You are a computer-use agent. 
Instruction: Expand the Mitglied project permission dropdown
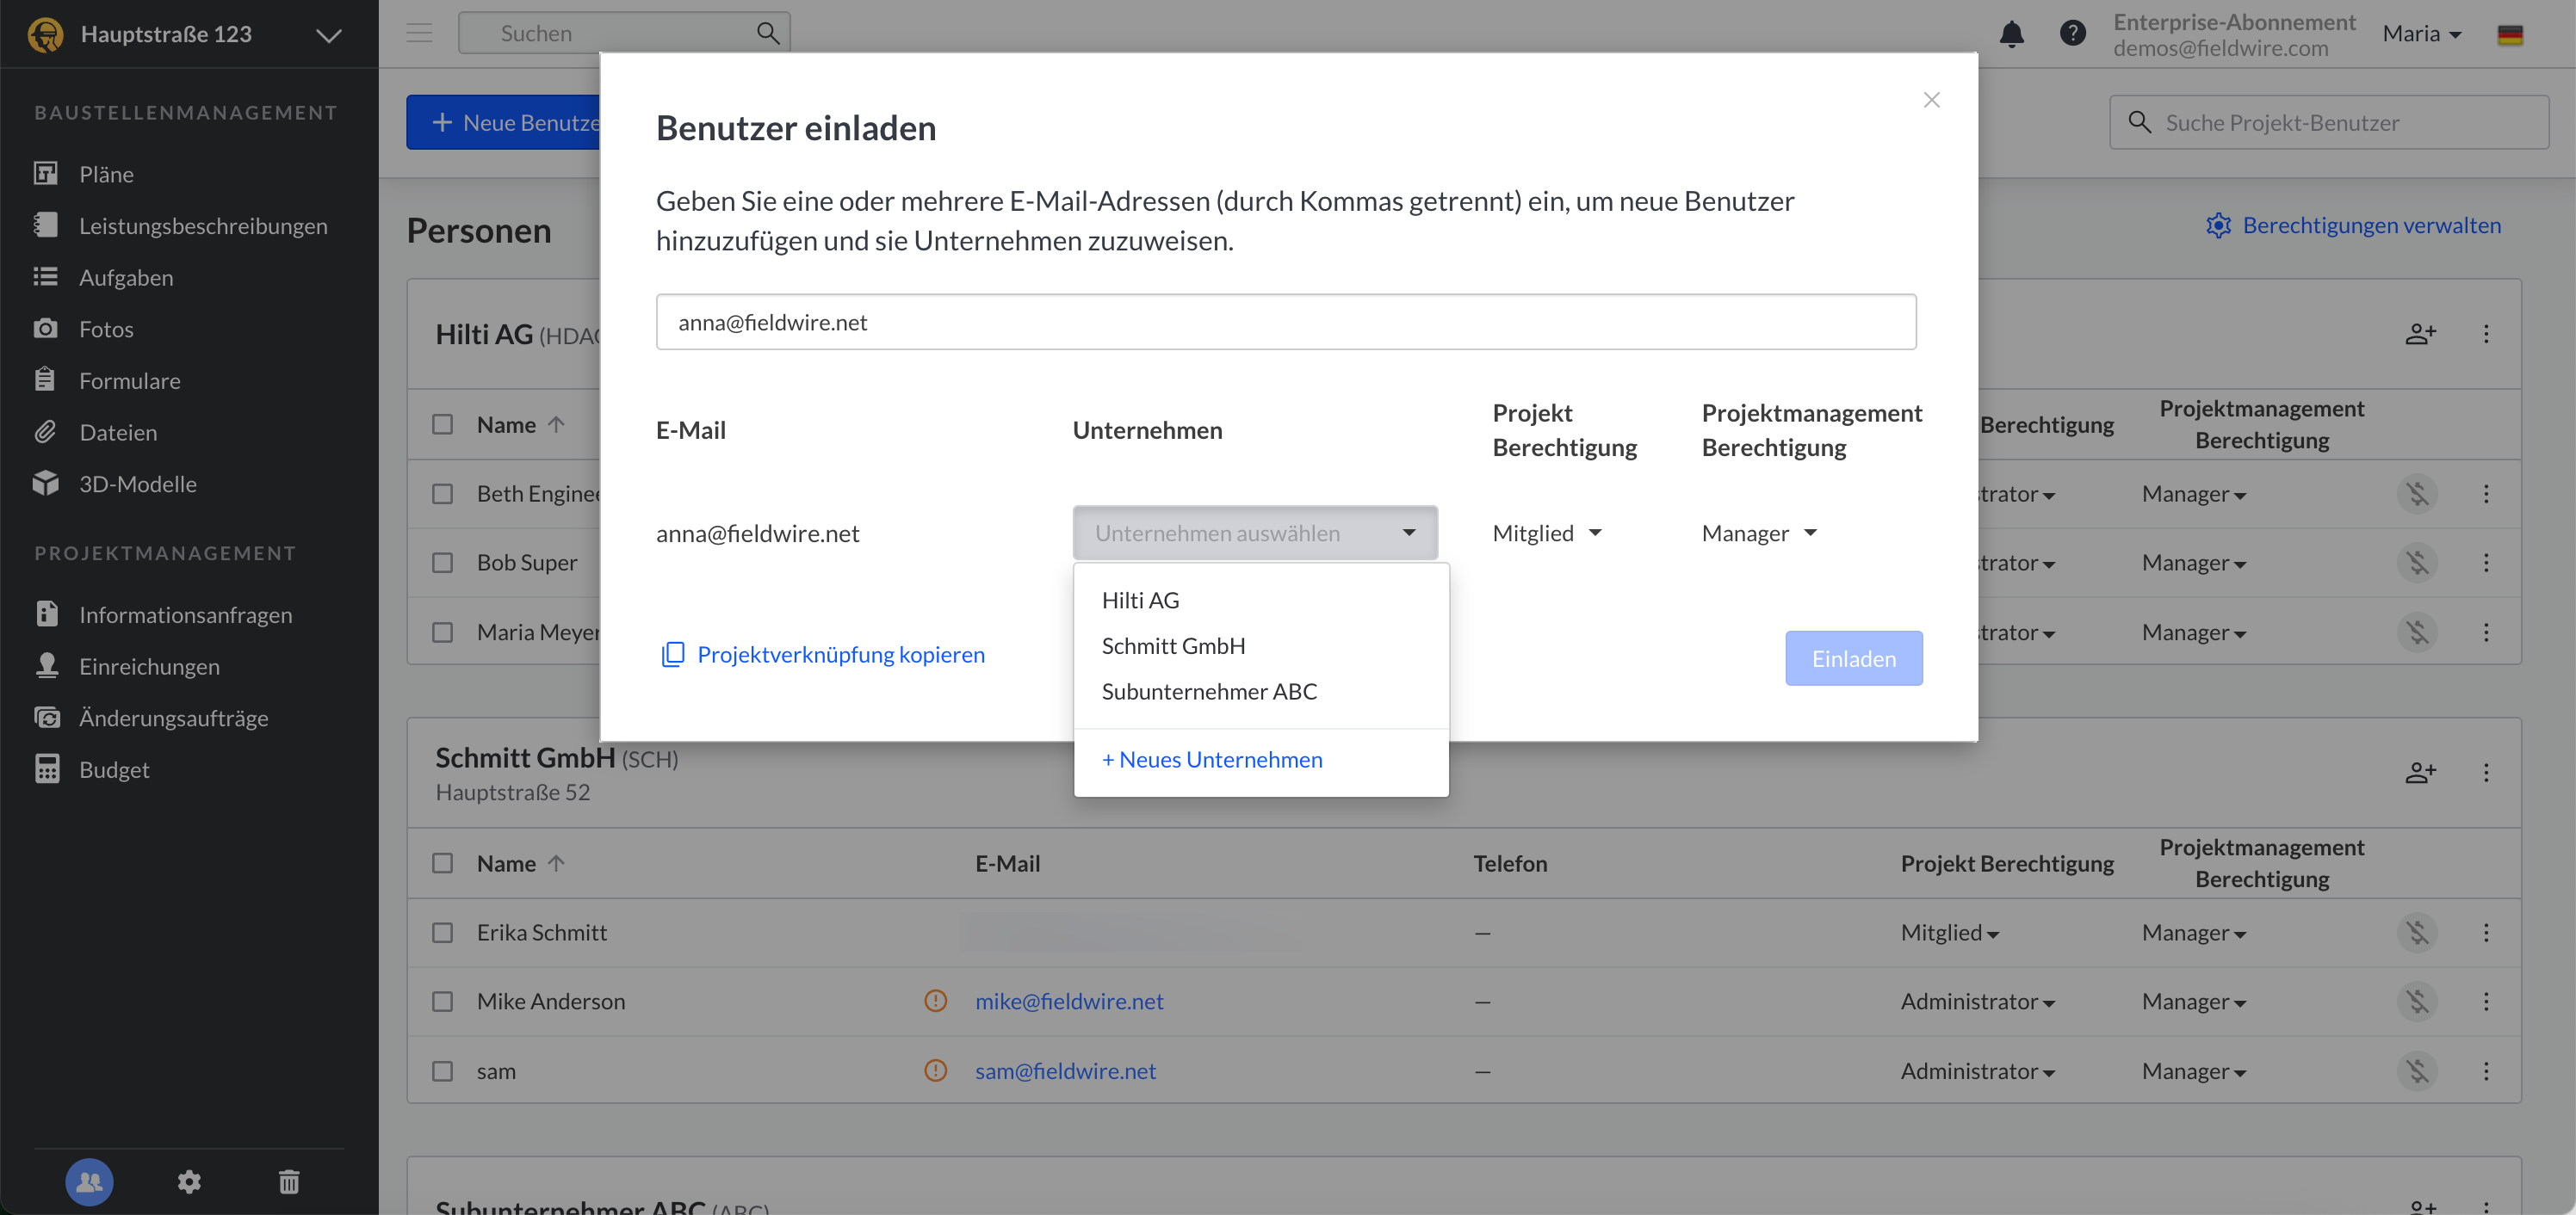[x=1547, y=533]
